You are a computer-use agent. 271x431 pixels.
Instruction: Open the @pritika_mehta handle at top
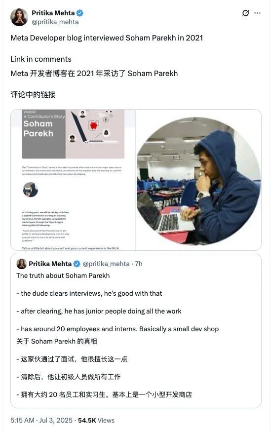point(55,22)
